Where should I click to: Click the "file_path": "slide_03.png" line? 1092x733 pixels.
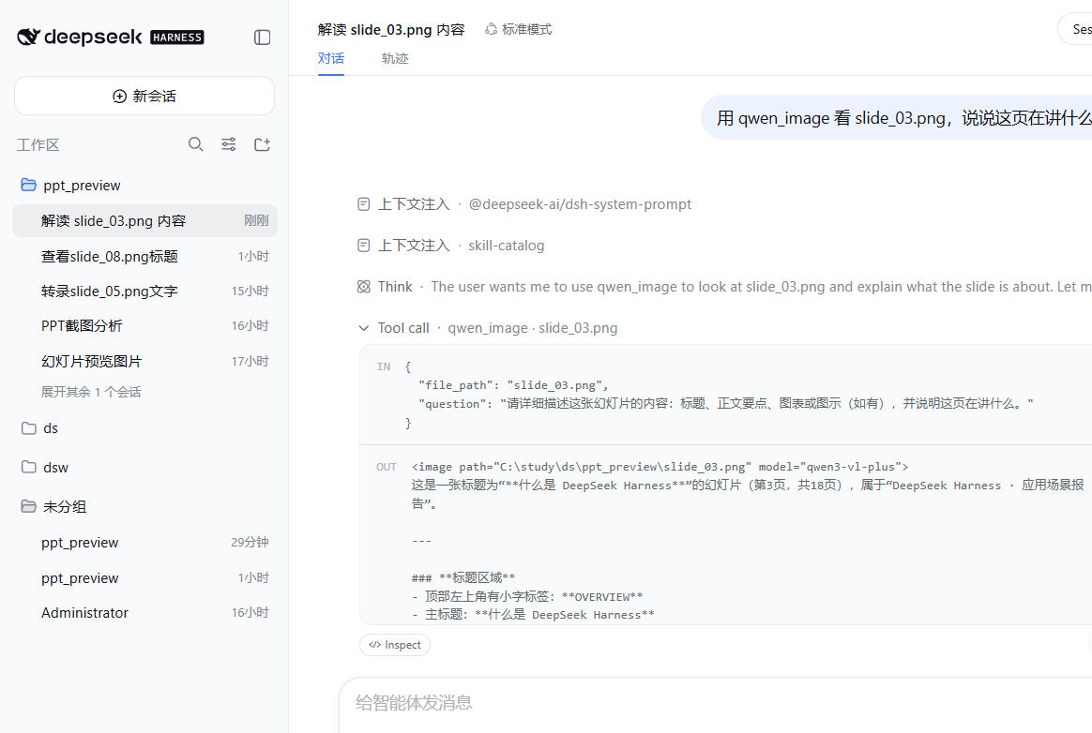click(513, 385)
